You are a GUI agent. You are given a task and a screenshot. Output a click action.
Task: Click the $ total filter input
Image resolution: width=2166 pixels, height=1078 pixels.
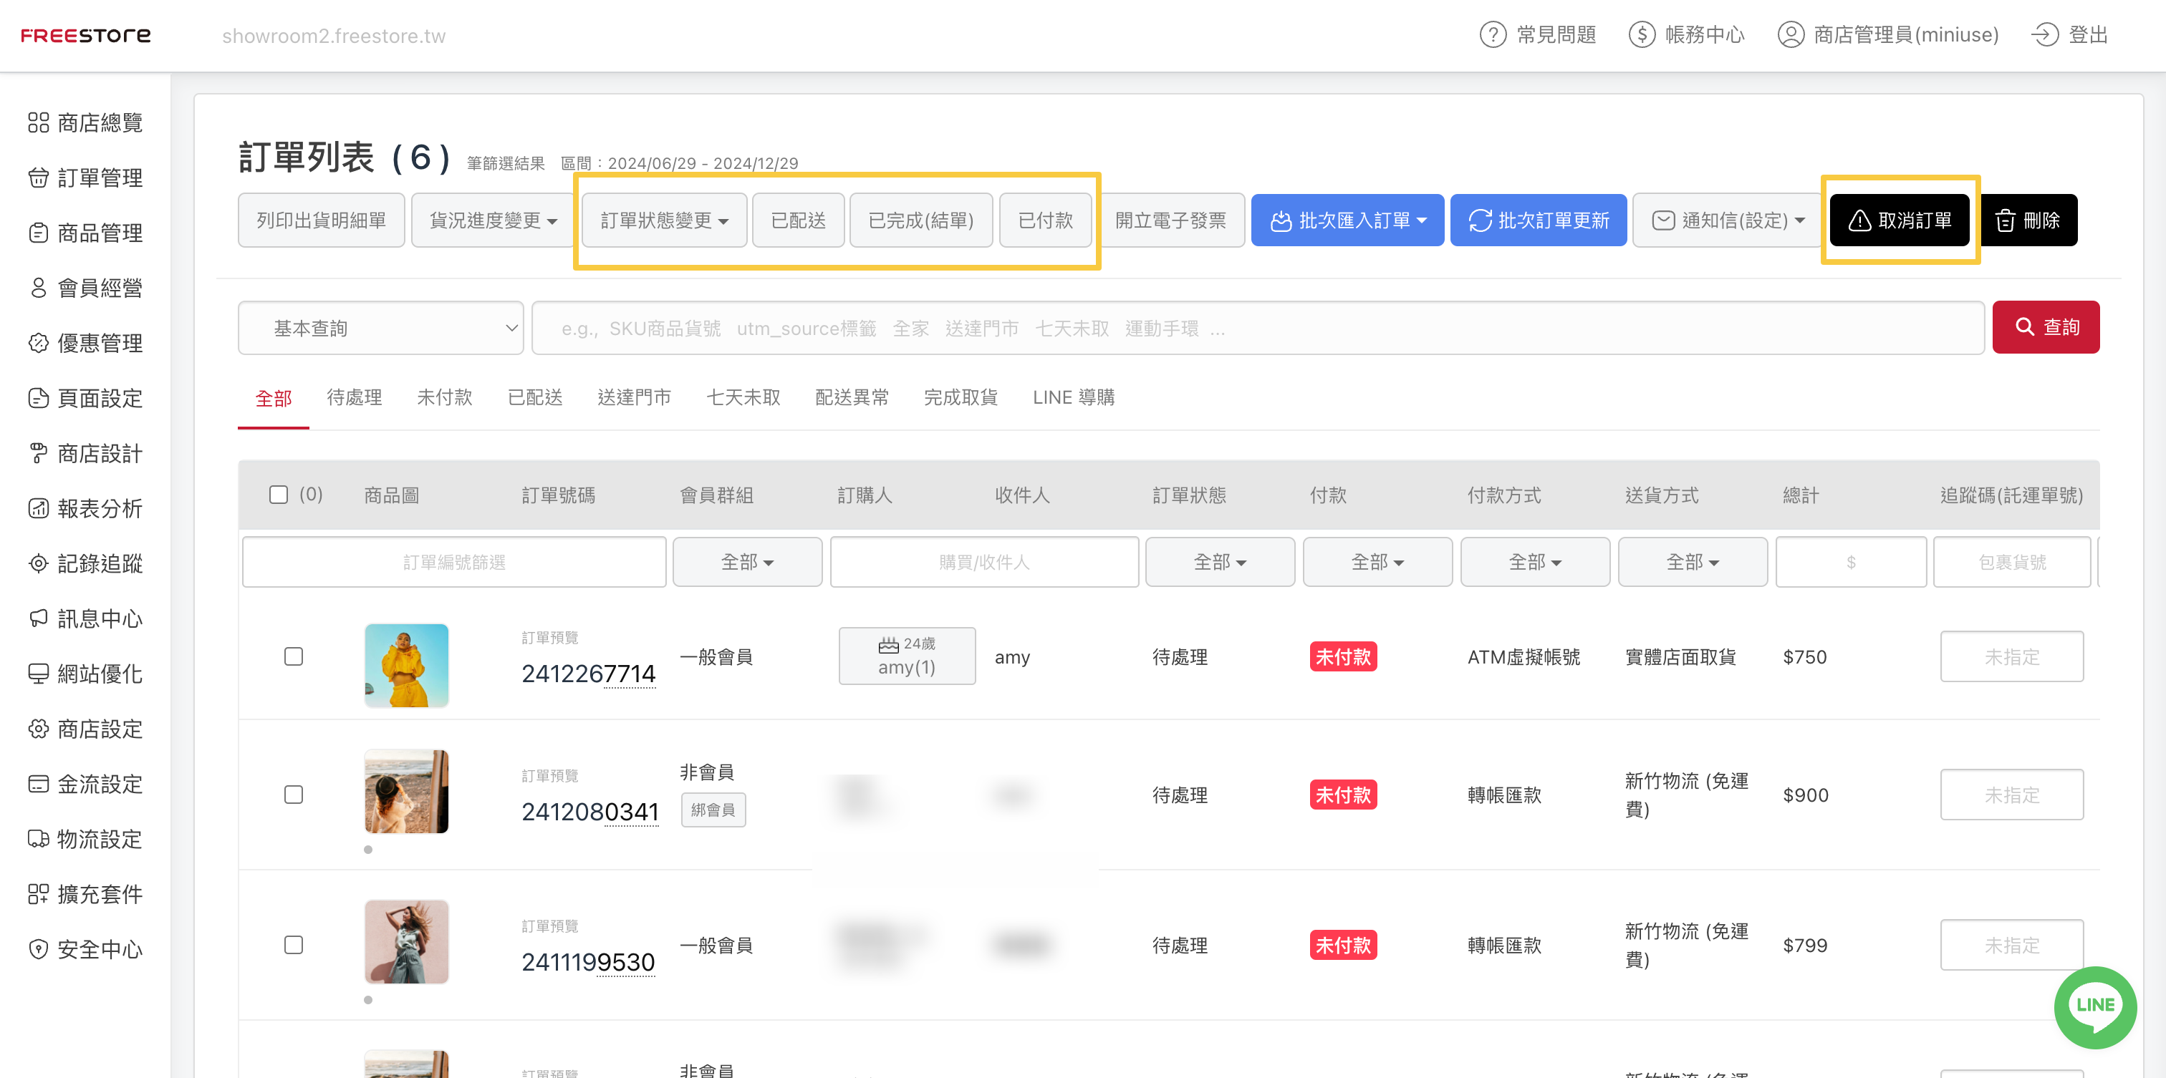click(1850, 561)
